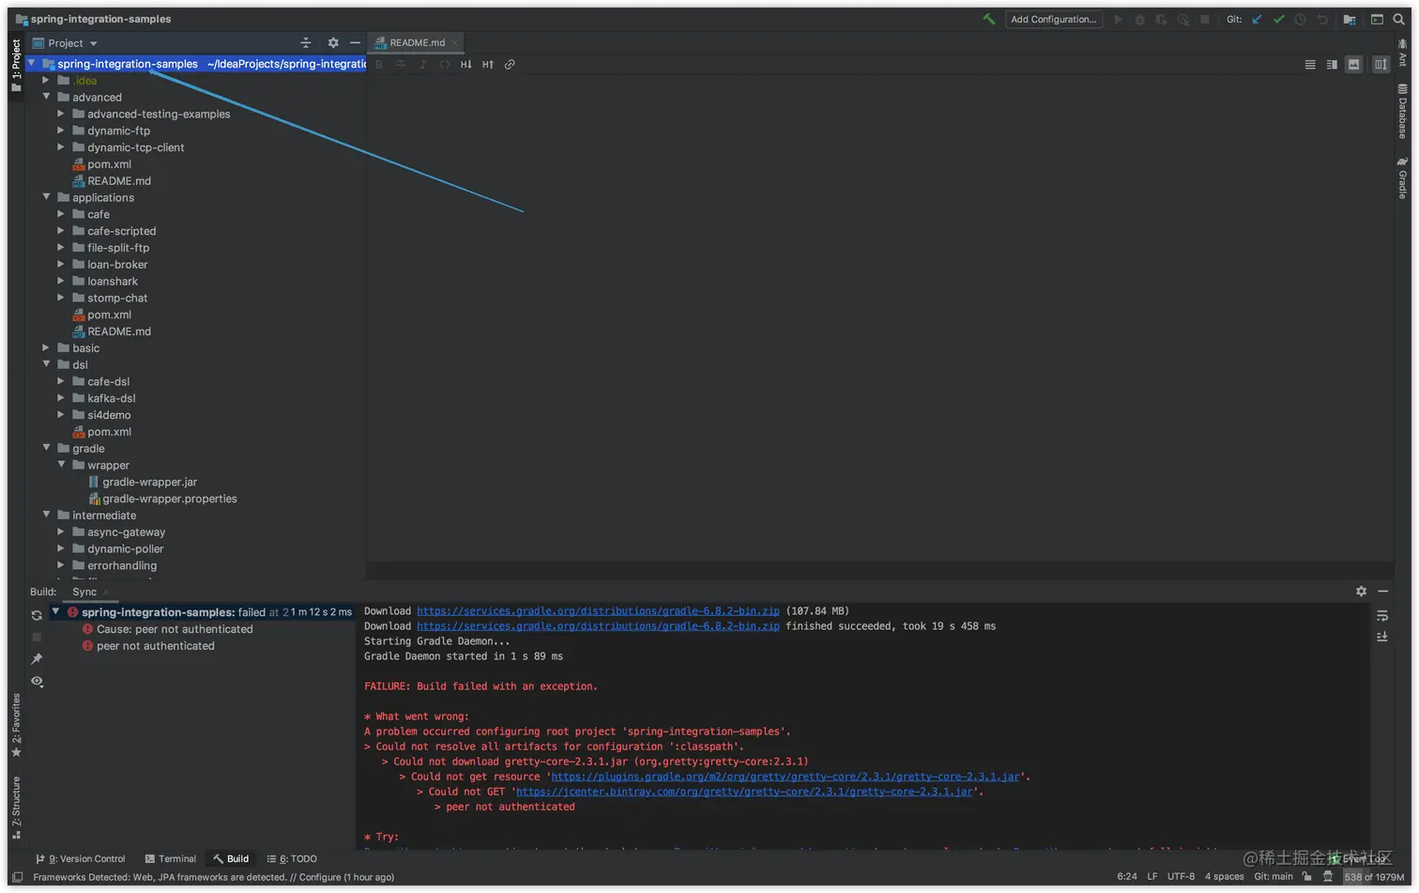Open the TODO tool window tab
Screen dimensions: 1419x893
click(292, 859)
